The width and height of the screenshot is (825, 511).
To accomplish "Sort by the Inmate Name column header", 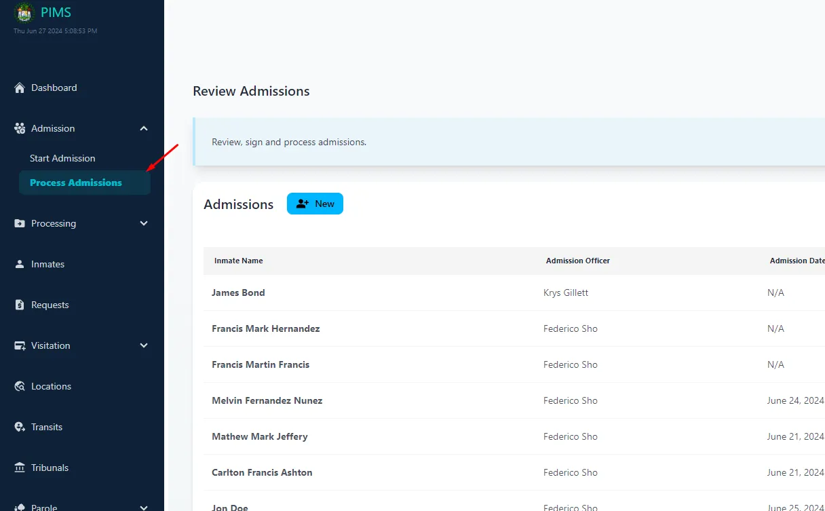I will tap(238, 261).
